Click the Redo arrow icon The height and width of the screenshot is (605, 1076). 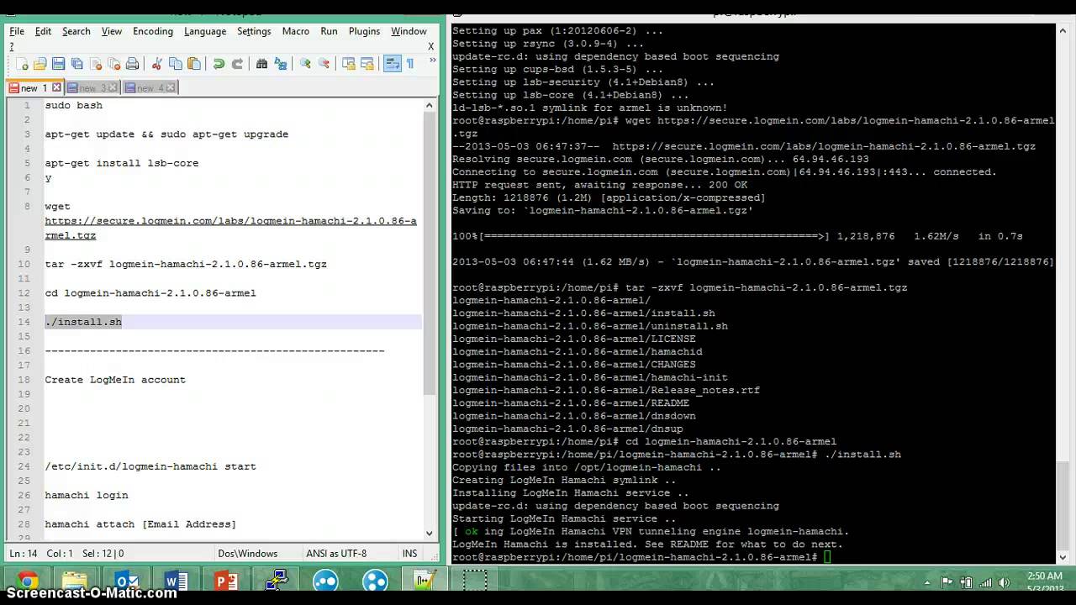click(237, 64)
